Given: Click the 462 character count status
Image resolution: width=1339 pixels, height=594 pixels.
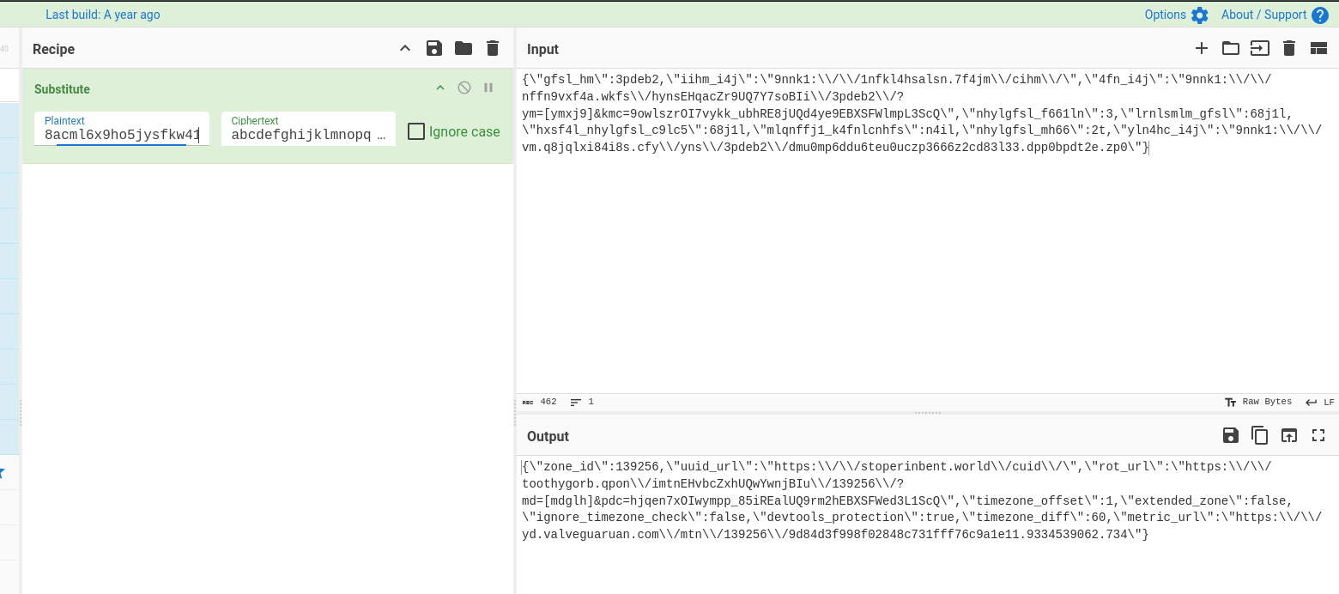Looking at the screenshot, I should pyautogui.click(x=539, y=402).
